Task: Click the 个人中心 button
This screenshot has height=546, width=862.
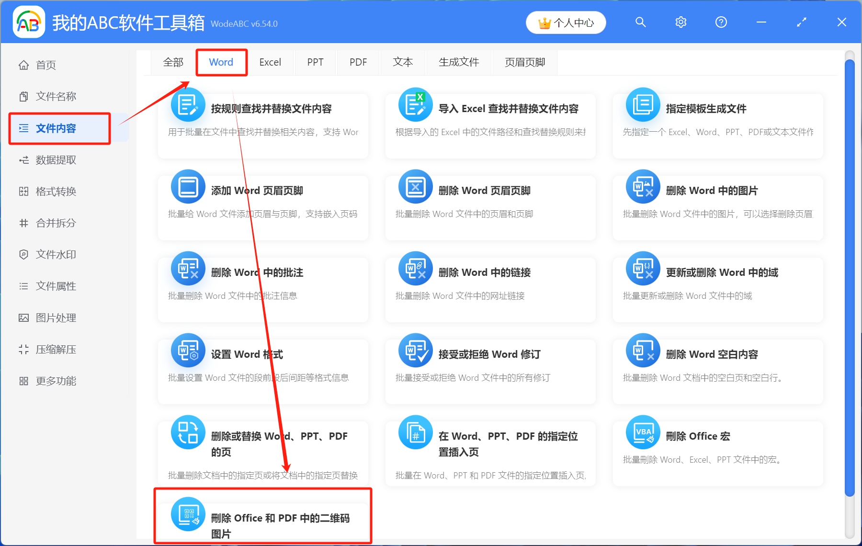Action: [566, 22]
